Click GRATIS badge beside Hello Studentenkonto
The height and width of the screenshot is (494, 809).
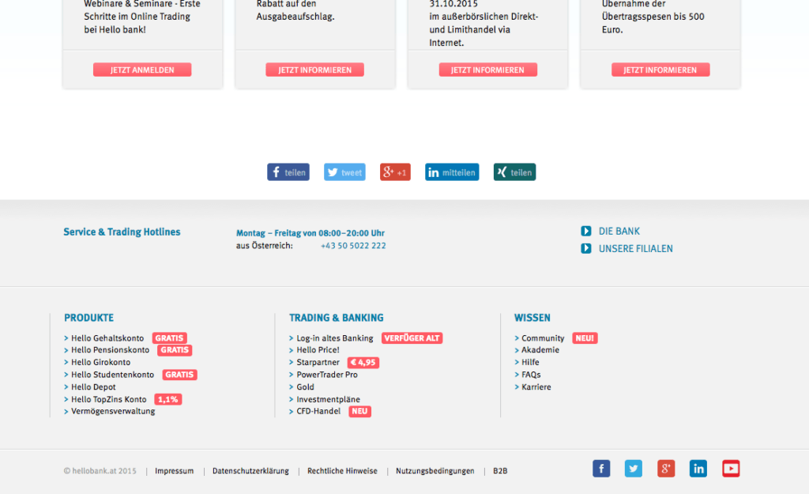click(179, 375)
